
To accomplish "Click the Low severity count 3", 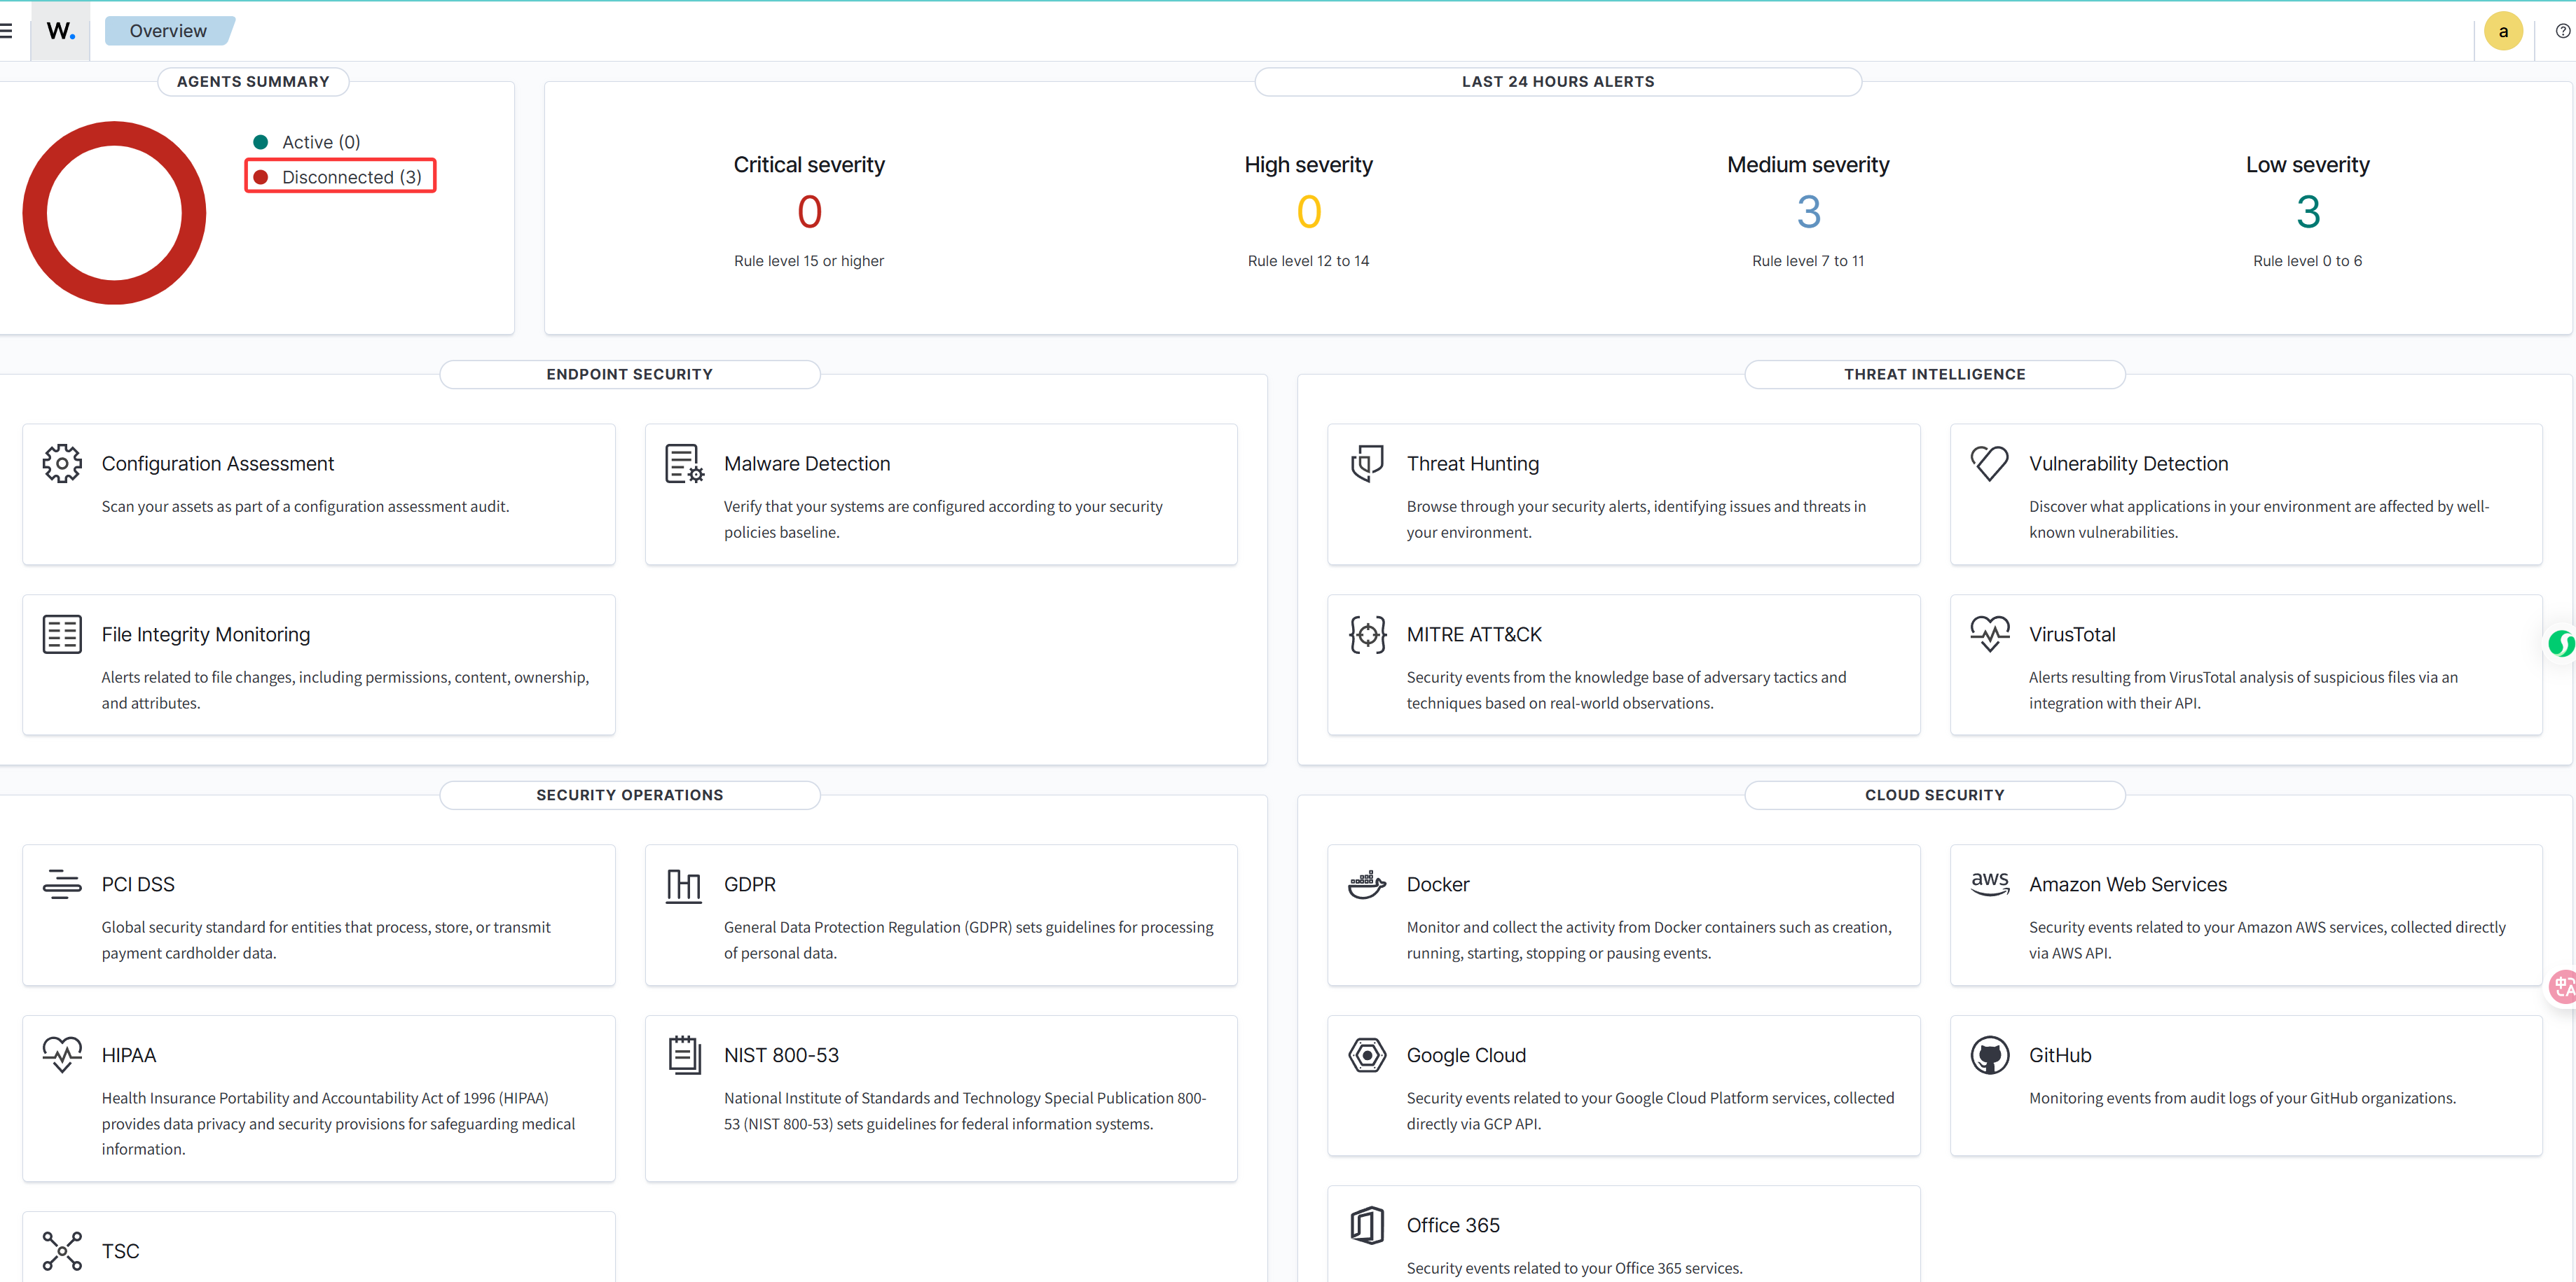I will [2307, 212].
